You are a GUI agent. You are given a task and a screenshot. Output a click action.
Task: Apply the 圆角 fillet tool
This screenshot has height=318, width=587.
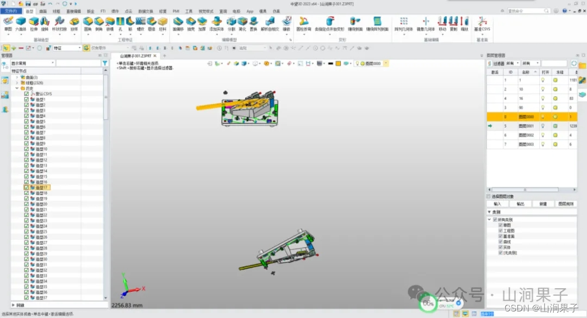(88, 23)
